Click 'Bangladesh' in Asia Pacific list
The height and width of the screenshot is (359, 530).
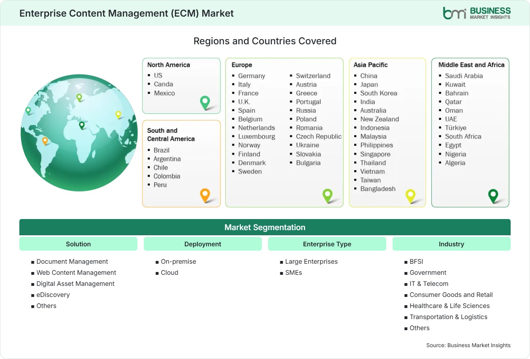(x=378, y=189)
